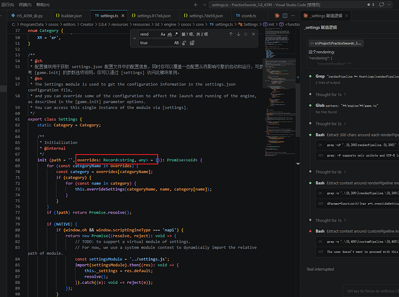
Task: Click the 'Tool interrupted' status text
Action: click(320, 269)
